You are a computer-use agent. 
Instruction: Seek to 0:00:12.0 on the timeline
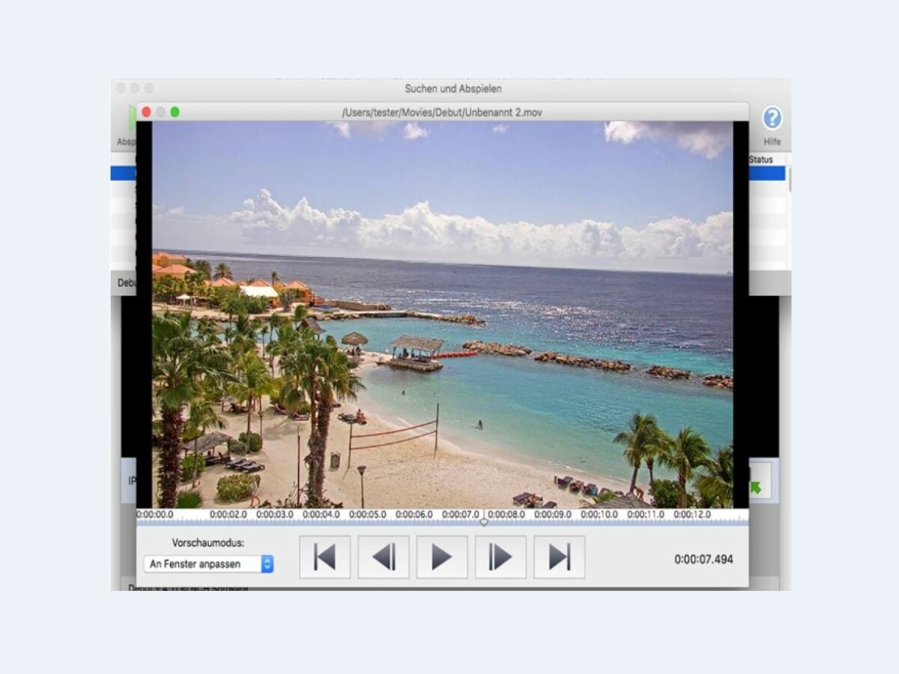click(692, 515)
